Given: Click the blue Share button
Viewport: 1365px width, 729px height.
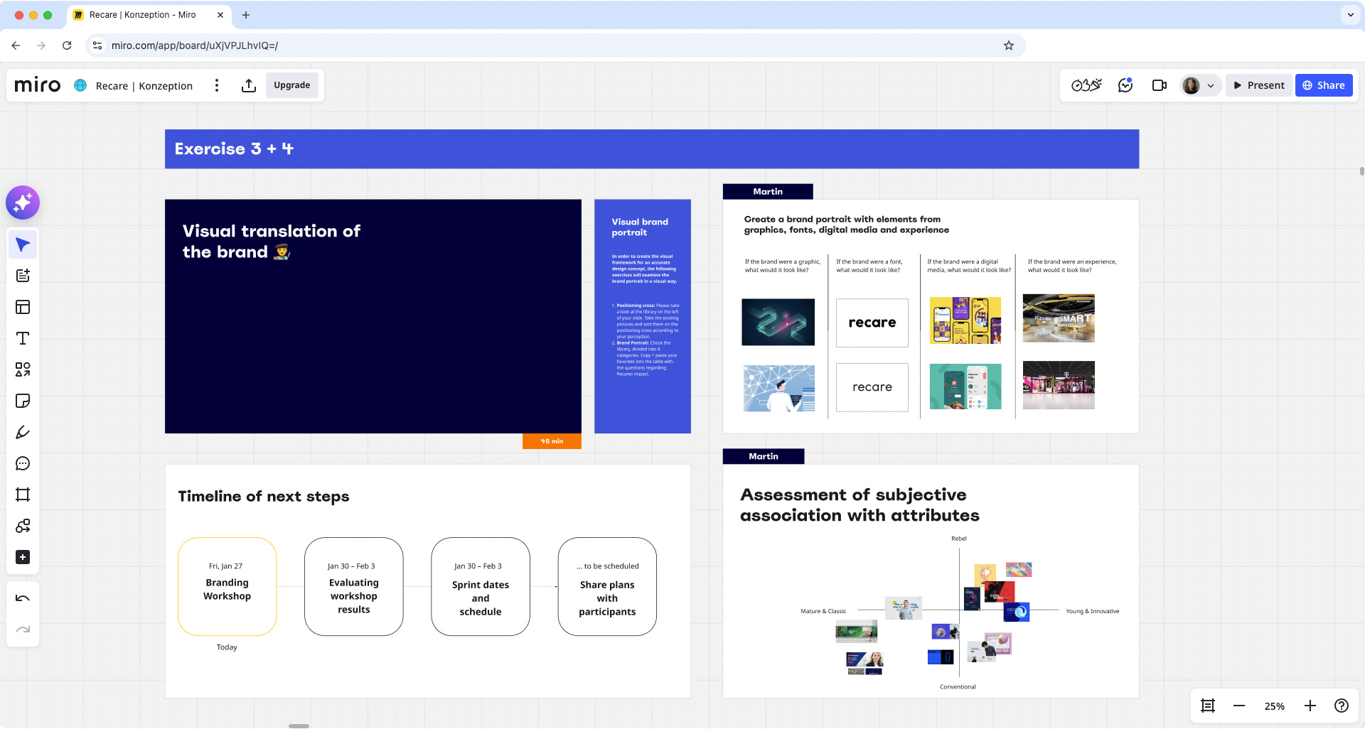Looking at the screenshot, I should 1323,85.
